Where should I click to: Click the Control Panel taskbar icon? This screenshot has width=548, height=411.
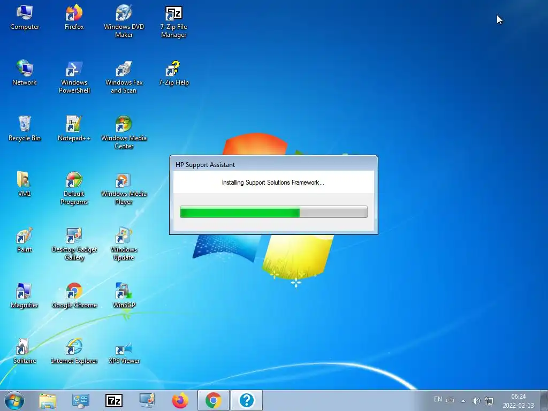81,400
